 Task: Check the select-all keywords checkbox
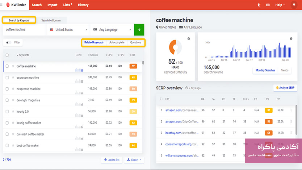coord(7,55)
